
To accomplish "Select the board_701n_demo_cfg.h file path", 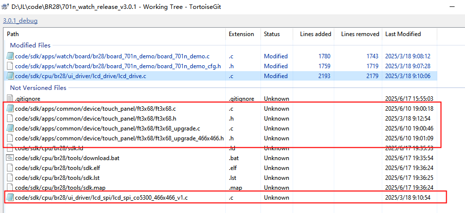I will (x=118, y=66).
